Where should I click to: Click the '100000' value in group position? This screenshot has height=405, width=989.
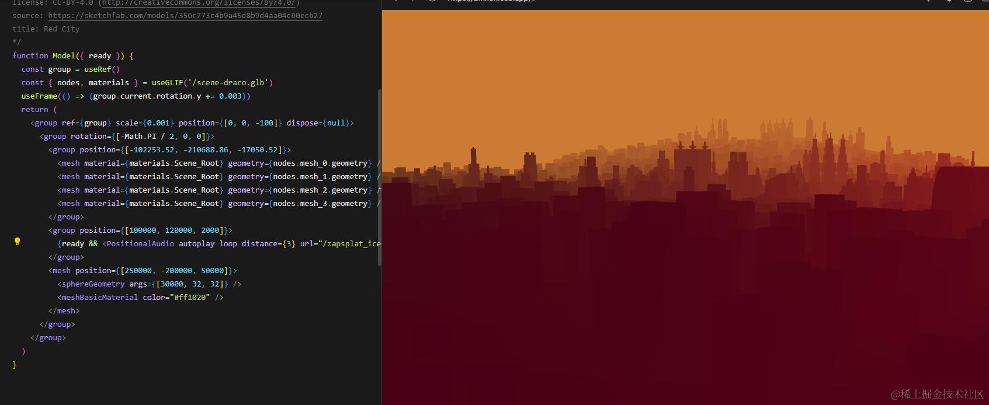coord(143,231)
